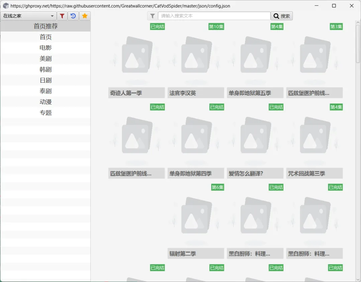Click the 搜索 search button

(x=281, y=16)
